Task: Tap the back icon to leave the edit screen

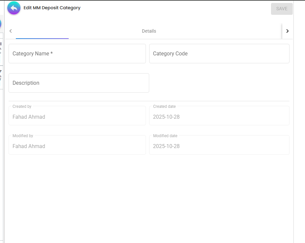Action: 14,8
